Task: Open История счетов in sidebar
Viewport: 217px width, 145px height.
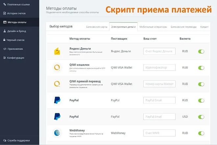Action: point(19,13)
